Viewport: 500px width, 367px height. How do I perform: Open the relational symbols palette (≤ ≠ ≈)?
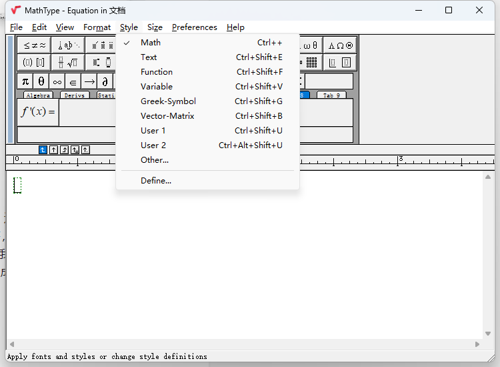[34, 45]
